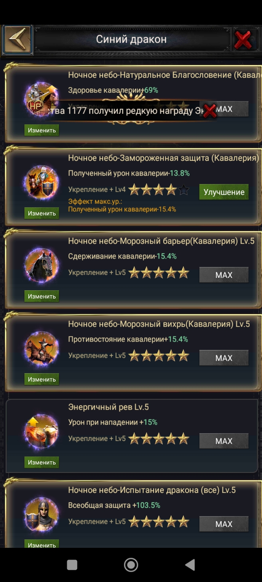Screen dimensions: 262x582
Task: Tap the Испытание дракона knight icon
Action: point(41,515)
